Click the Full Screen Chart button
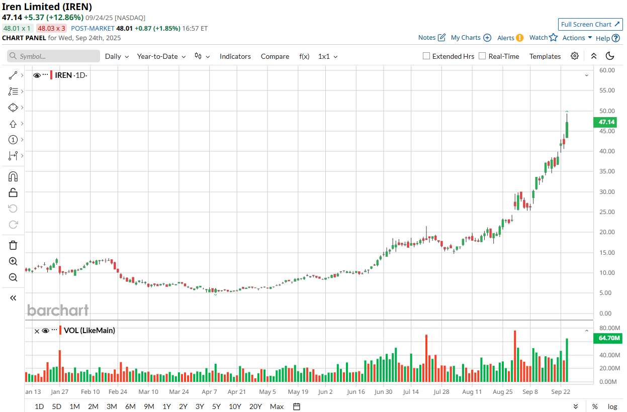This screenshot has height=412, width=627. (590, 24)
